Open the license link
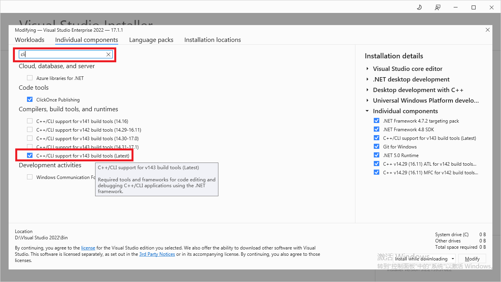The width and height of the screenshot is (501, 282). 88,248
